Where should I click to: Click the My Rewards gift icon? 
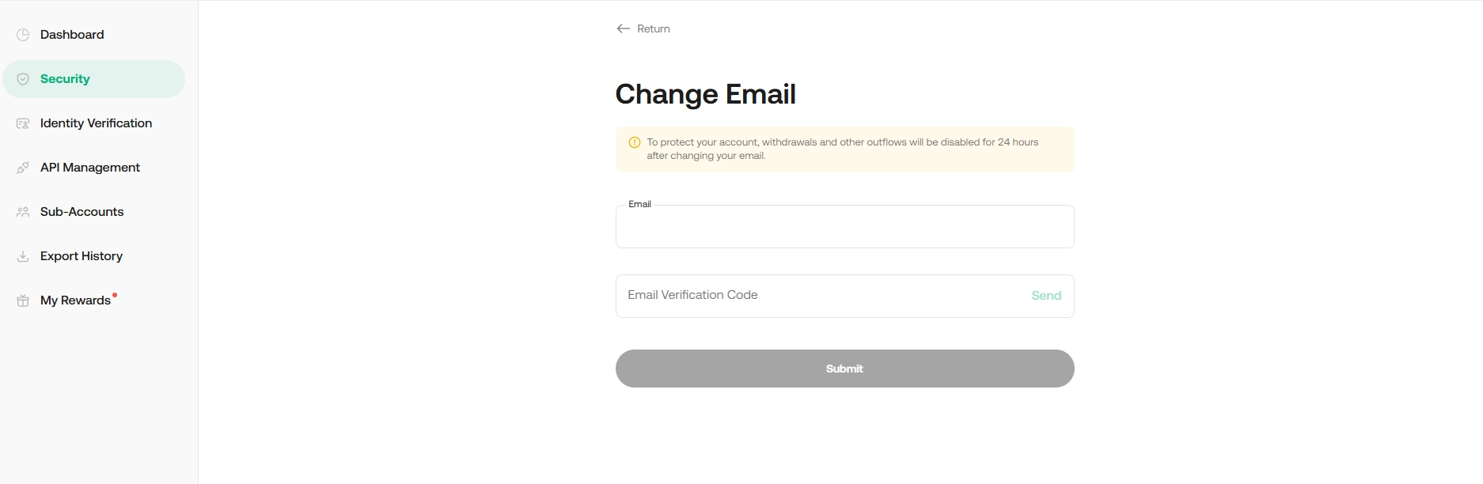coord(23,301)
